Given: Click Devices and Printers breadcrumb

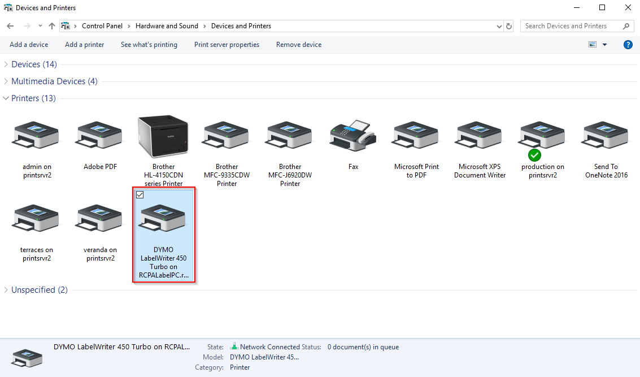Looking at the screenshot, I should [x=241, y=26].
